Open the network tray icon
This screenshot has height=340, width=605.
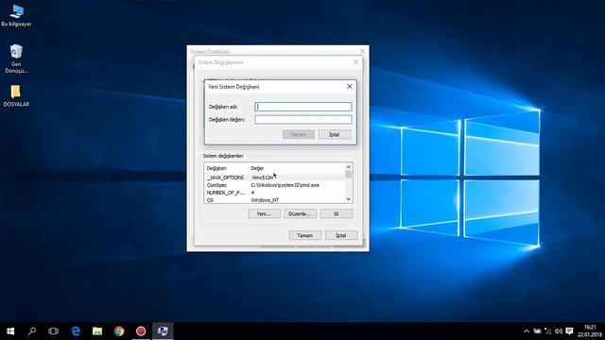(548, 331)
